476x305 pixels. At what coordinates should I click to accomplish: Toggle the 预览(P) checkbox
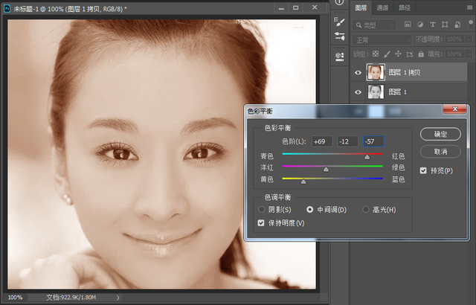pyautogui.click(x=423, y=170)
